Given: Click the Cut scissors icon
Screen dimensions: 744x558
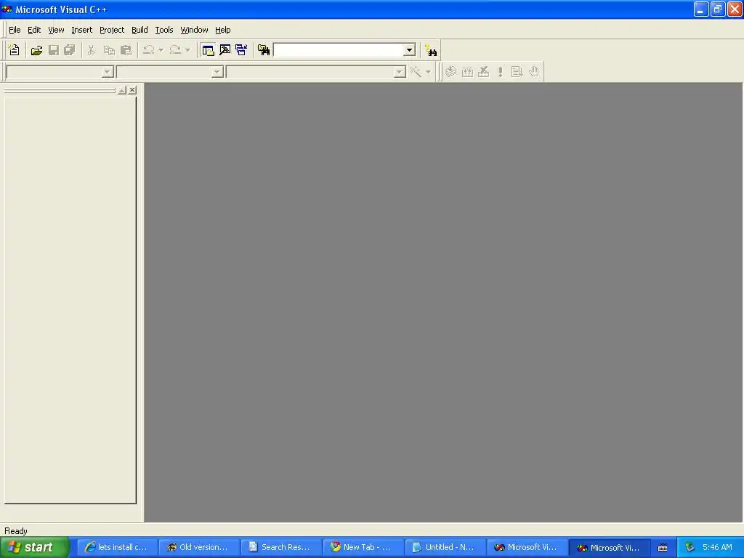Looking at the screenshot, I should pos(91,50).
